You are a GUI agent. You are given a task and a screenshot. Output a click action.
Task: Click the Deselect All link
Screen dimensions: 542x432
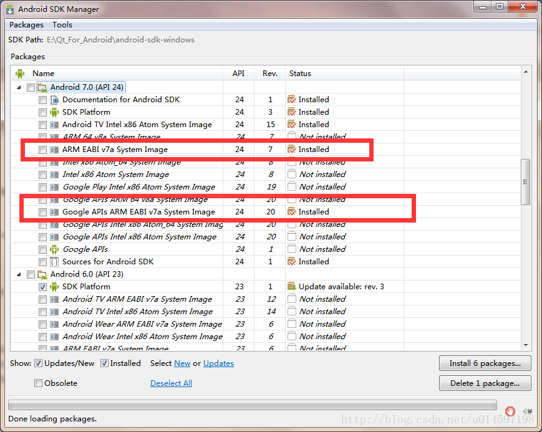tap(171, 383)
